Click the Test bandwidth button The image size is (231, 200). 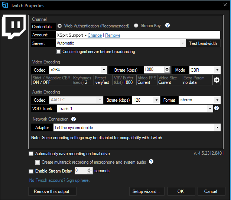click(x=204, y=43)
